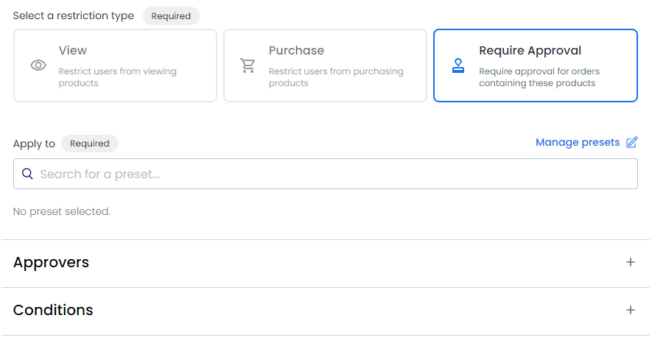The height and width of the screenshot is (346, 652).
Task: Open the Manage presets link
Action: pos(578,143)
